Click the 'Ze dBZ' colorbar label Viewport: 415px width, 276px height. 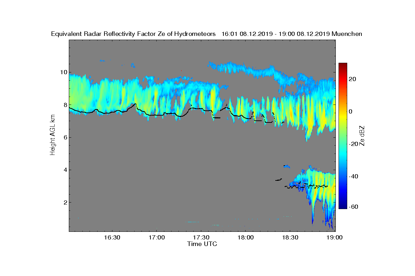[363, 136]
